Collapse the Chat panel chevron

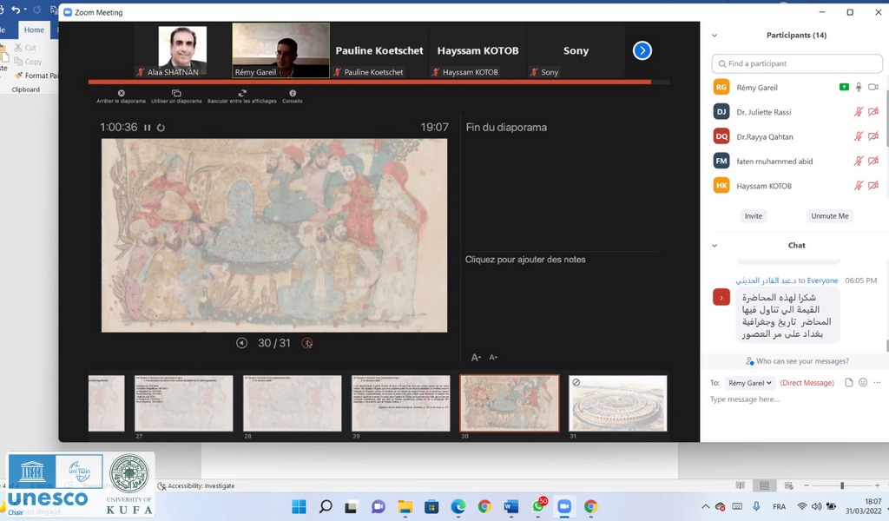[714, 246]
